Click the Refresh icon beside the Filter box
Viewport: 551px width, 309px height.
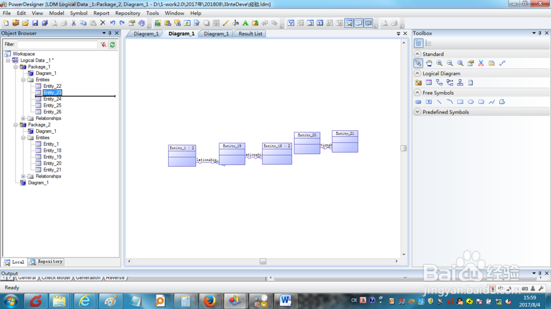click(112, 45)
